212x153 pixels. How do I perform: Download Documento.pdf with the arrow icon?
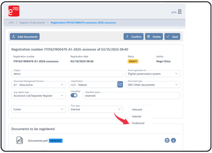[x=173, y=140]
